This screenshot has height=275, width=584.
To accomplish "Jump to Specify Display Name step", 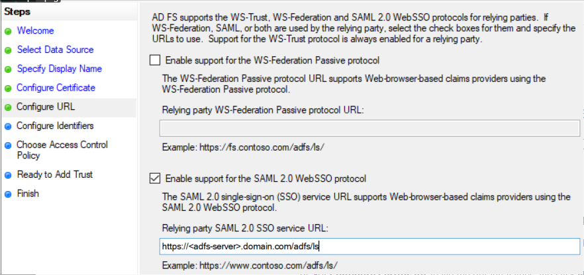I will point(59,69).
